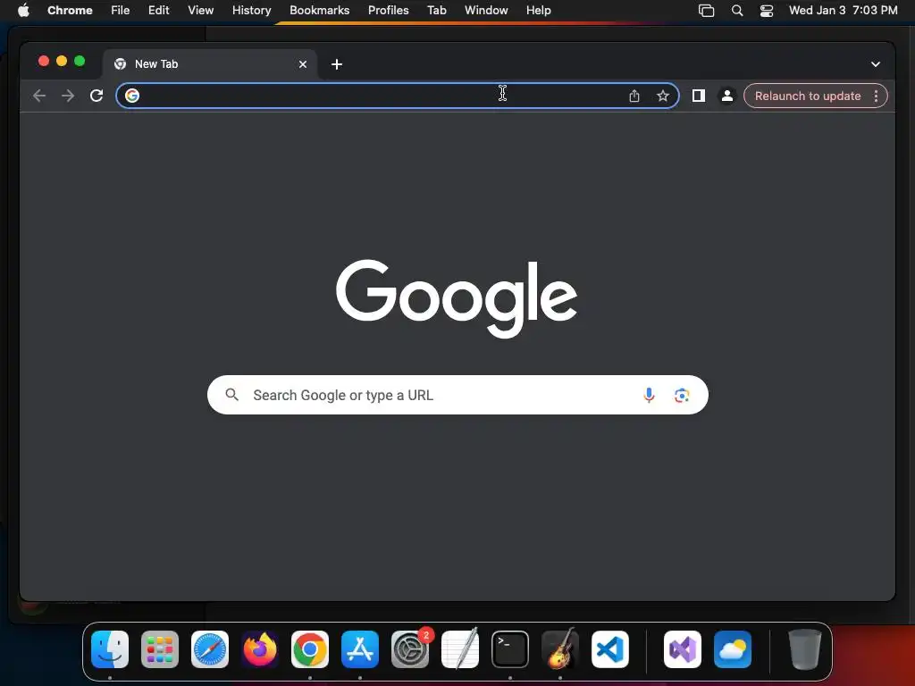
Task: Click the Google logo
Action: tap(457, 298)
